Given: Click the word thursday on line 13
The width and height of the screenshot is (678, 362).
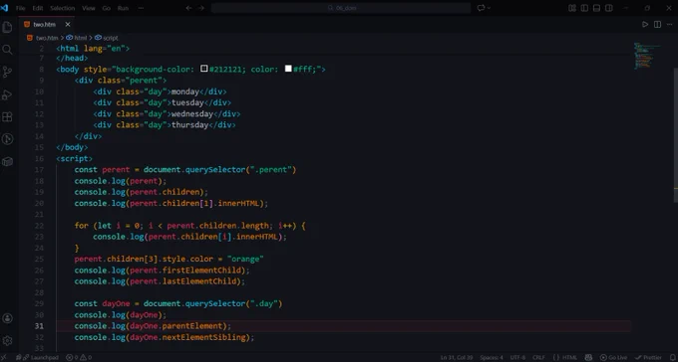Looking at the screenshot, I should [189, 125].
